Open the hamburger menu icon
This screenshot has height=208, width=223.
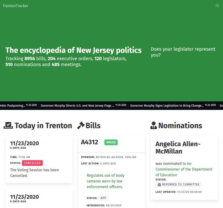pyautogui.click(x=217, y=6)
